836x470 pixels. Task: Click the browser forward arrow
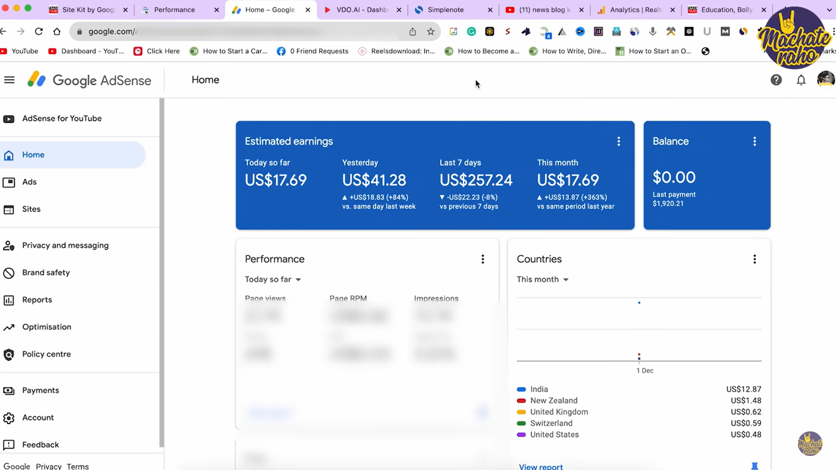coord(21,31)
